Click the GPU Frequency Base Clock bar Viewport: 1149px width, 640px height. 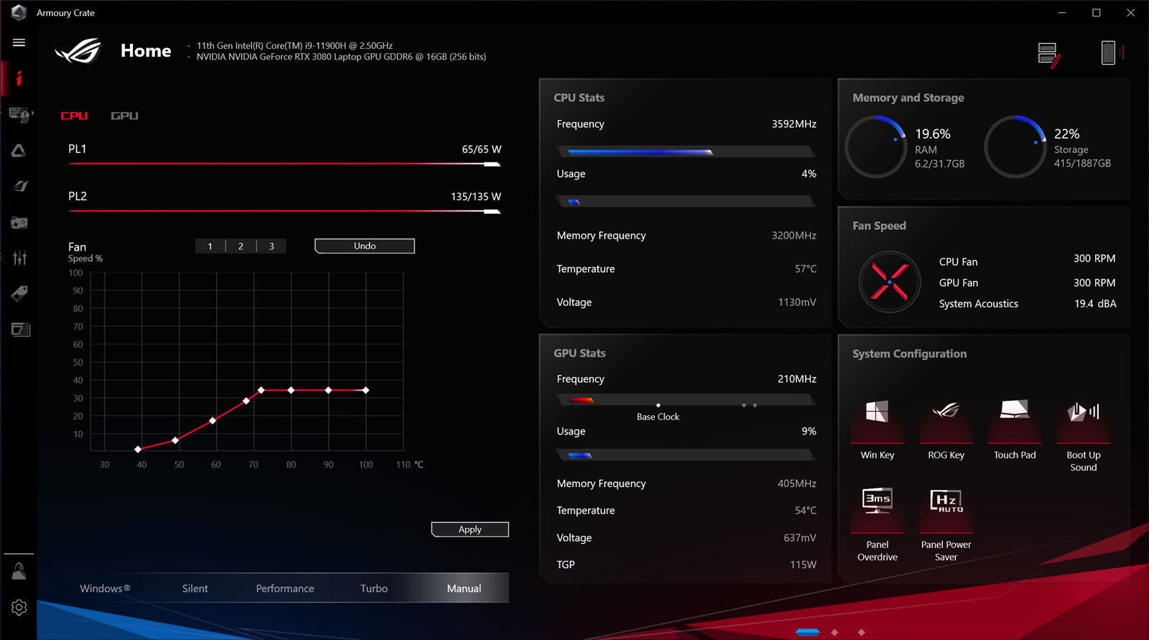click(x=686, y=400)
